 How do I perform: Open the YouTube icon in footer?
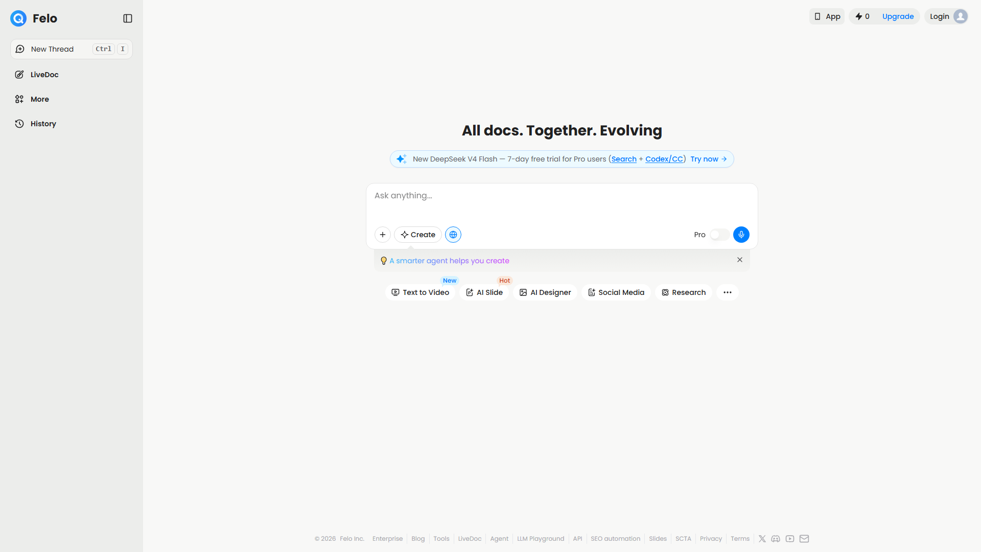tap(790, 539)
